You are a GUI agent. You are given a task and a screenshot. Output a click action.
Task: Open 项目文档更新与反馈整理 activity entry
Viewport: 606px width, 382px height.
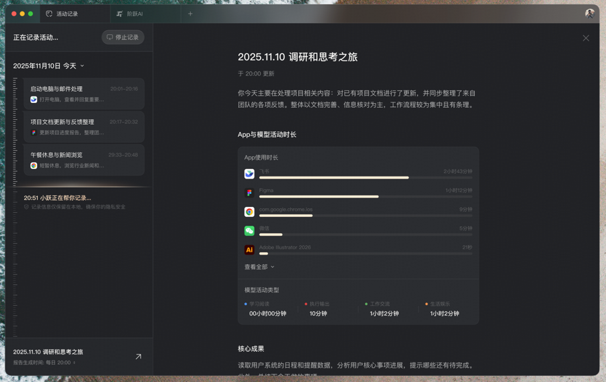click(x=84, y=127)
